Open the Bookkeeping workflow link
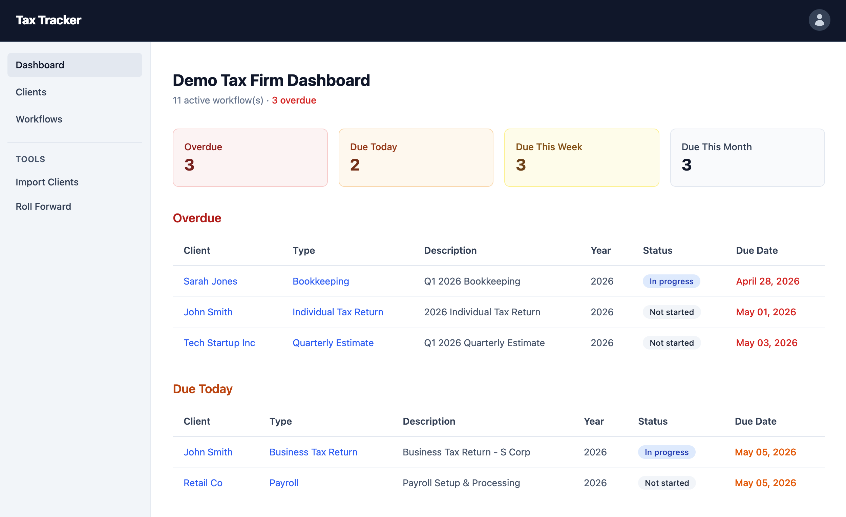846x517 pixels. 321,281
